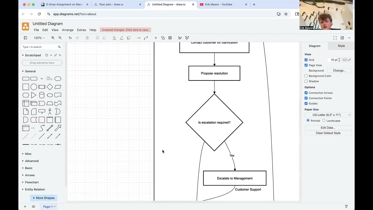Click the Edit Data button

328,128
